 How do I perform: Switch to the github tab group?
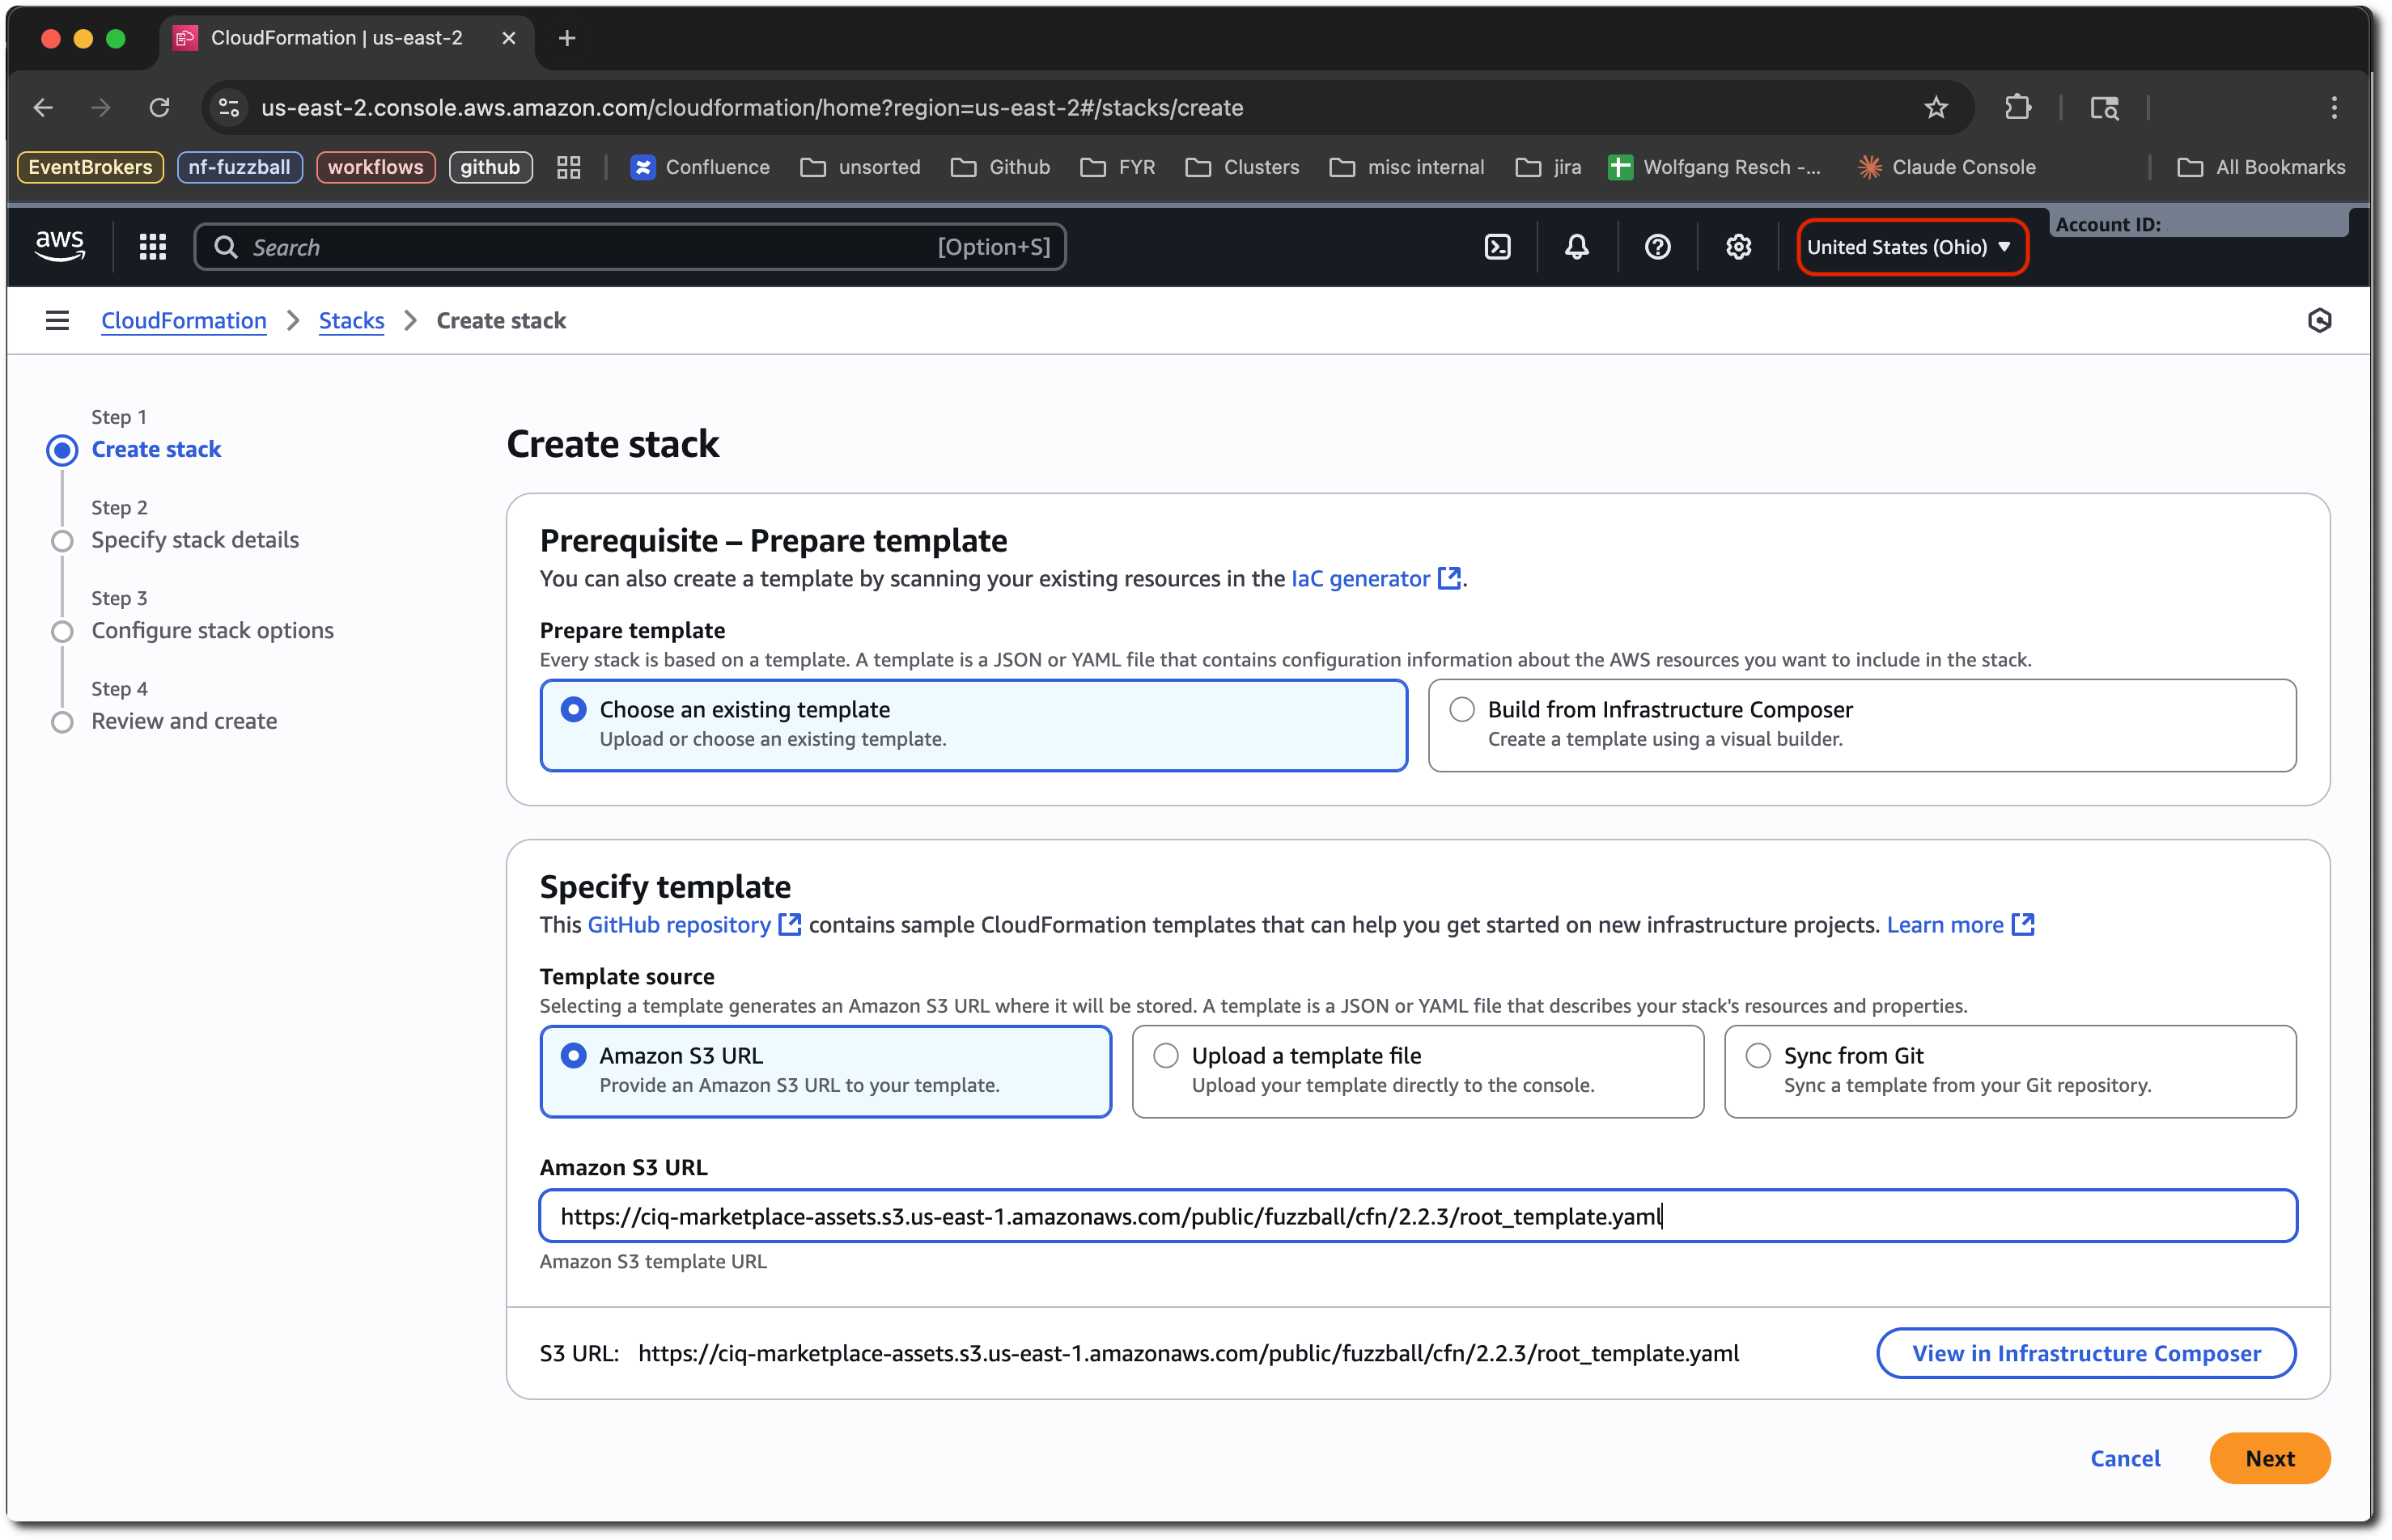(490, 167)
